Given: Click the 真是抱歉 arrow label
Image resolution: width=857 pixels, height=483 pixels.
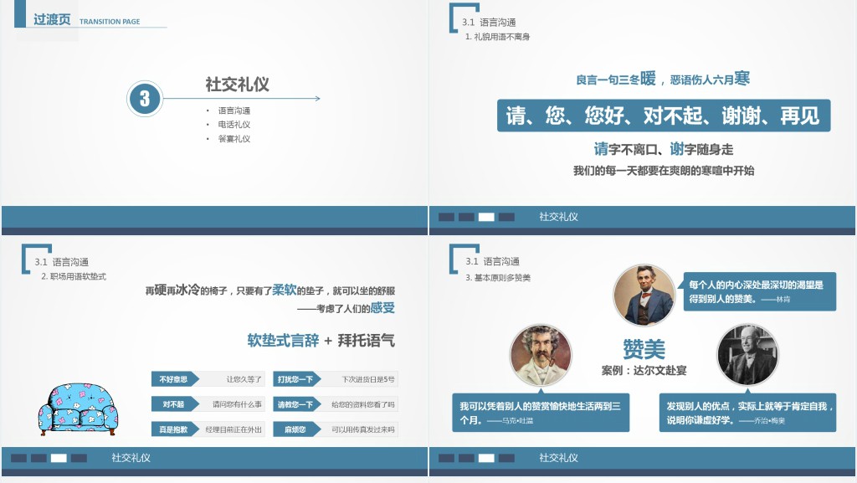Looking at the screenshot, I should pyautogui.click(x=175, y=429).
